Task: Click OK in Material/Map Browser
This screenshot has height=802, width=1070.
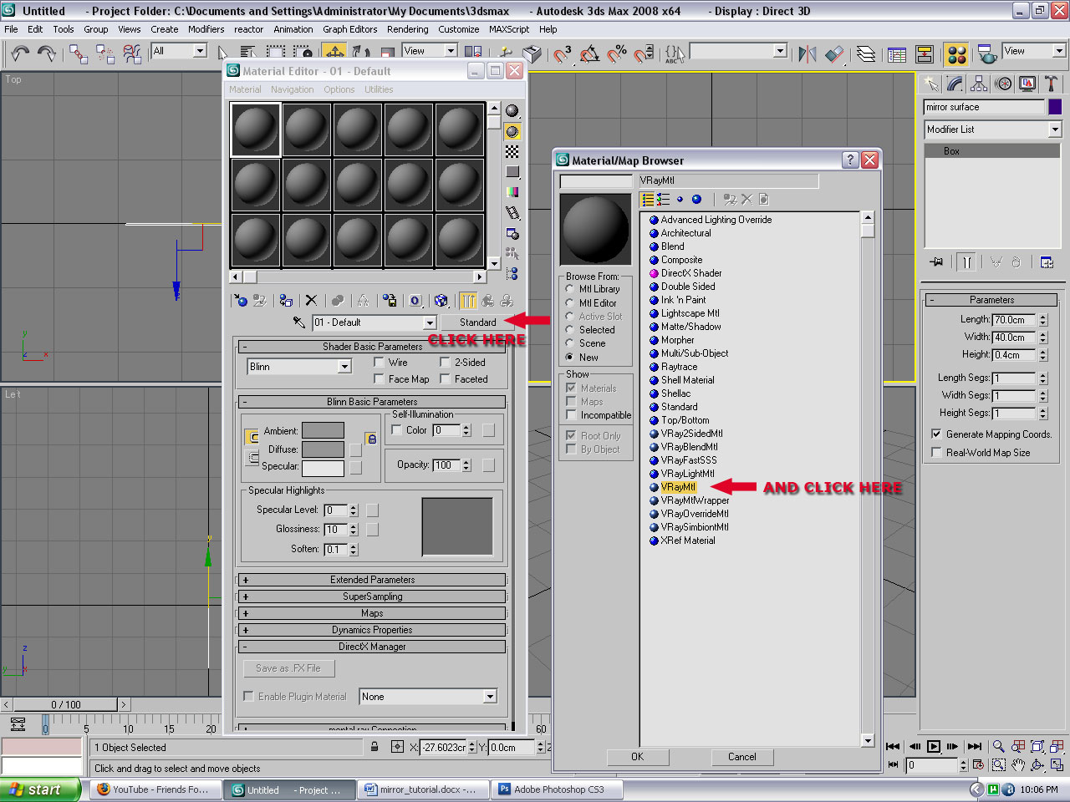Action: click(638, 757)
